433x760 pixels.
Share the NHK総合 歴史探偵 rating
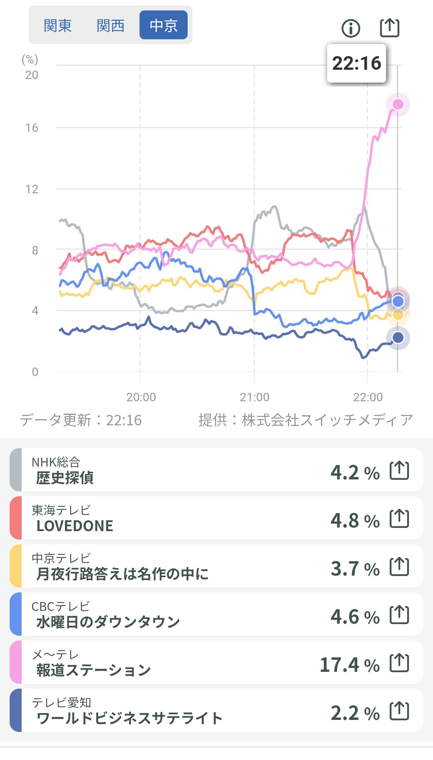point(399,470)
